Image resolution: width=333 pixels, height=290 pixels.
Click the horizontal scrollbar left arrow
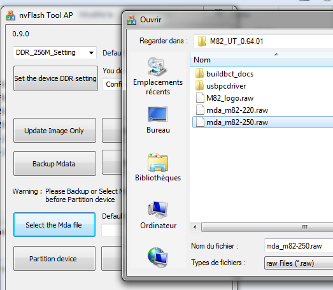pos(195,227)
